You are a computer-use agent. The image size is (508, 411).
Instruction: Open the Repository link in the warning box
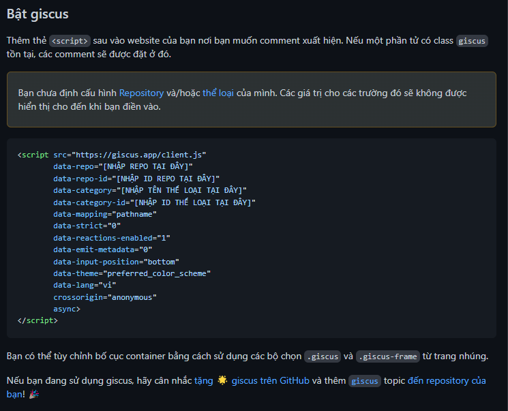click(x=141, y=93)
